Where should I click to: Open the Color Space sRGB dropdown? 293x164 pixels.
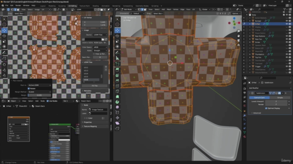tap(100, 47)
